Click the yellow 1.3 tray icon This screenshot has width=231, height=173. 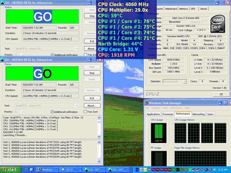(145, 170)
